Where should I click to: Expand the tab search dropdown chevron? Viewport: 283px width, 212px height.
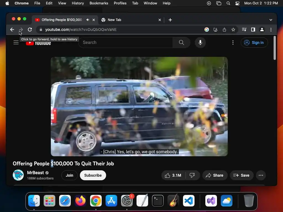(x=271, y=20)
